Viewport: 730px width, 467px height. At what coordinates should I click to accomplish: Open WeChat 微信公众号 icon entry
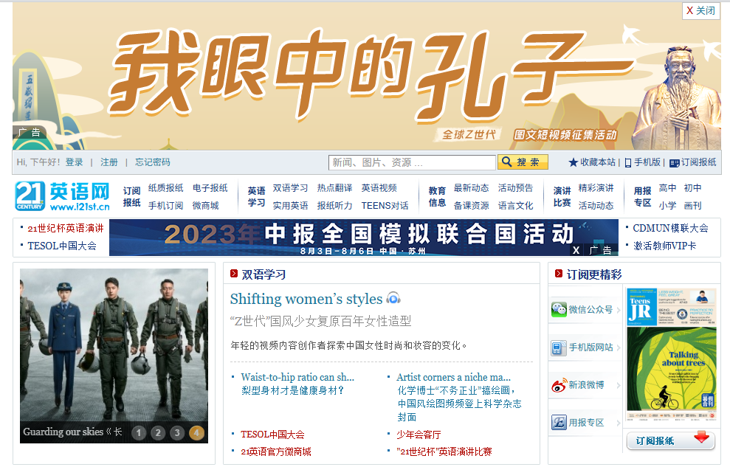(x=585, y=309)
